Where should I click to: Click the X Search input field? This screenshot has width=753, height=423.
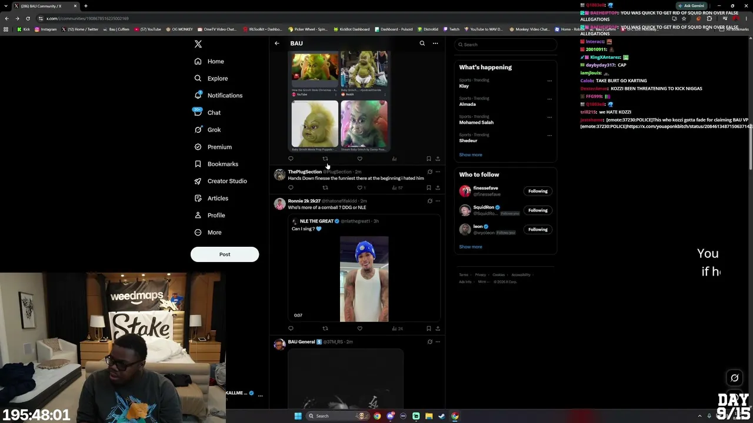tap(505, 45)
